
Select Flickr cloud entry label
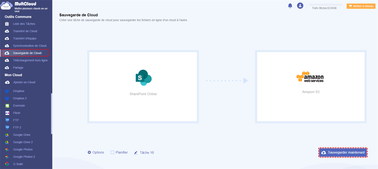coord(17,113)
